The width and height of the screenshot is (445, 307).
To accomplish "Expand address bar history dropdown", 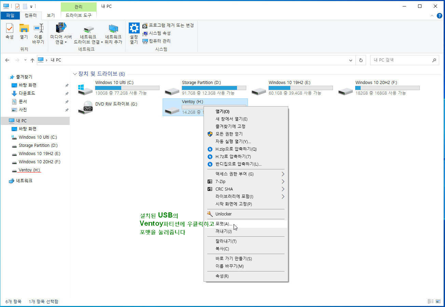I will pos(351,60).
